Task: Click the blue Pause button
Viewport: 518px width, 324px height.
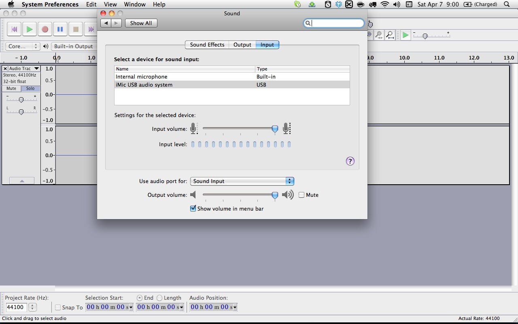Action: click(60, 29)
